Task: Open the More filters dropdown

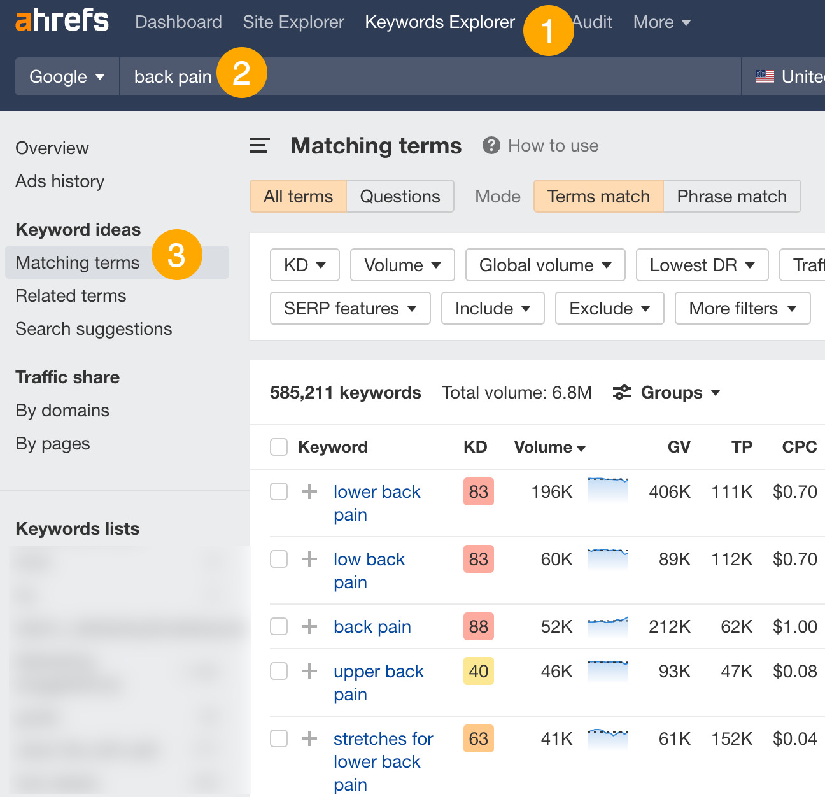Action: [x=742, y=308]
